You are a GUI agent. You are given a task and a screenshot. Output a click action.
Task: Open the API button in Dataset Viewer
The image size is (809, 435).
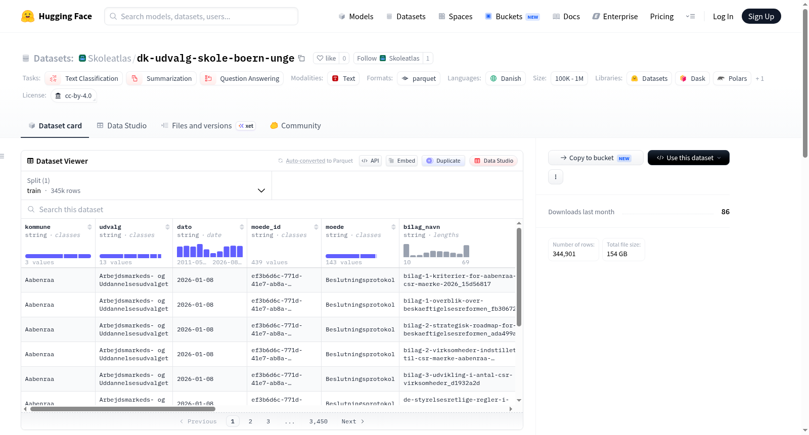click(370, 161)
